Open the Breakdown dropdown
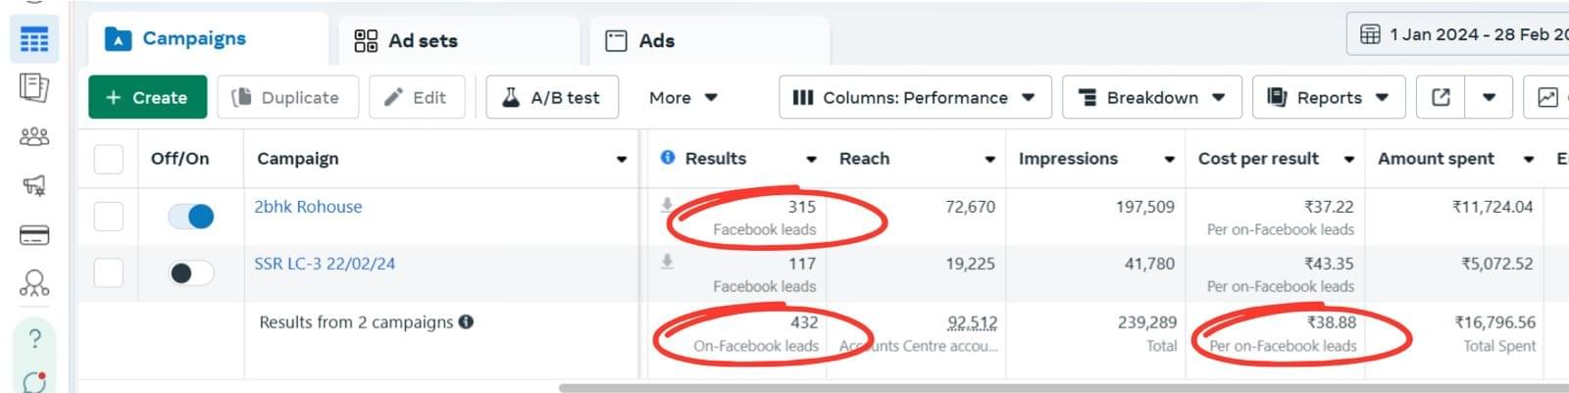 coord(1151,97)
